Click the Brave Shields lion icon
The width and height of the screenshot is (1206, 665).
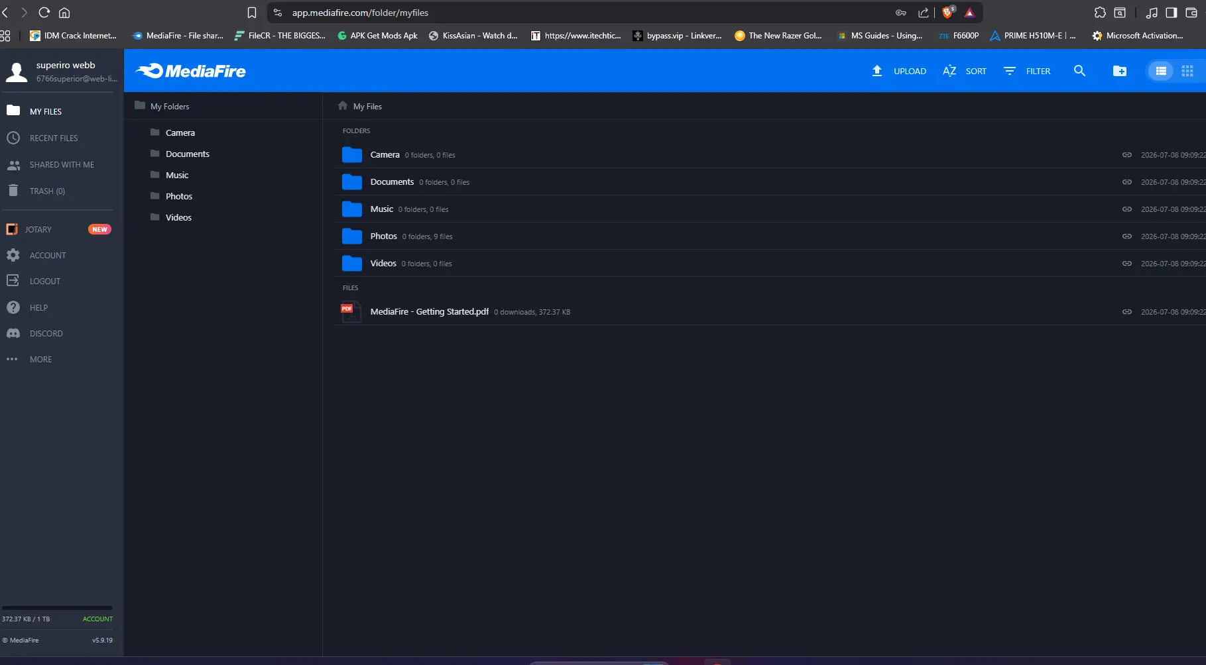tap(948, 13)
